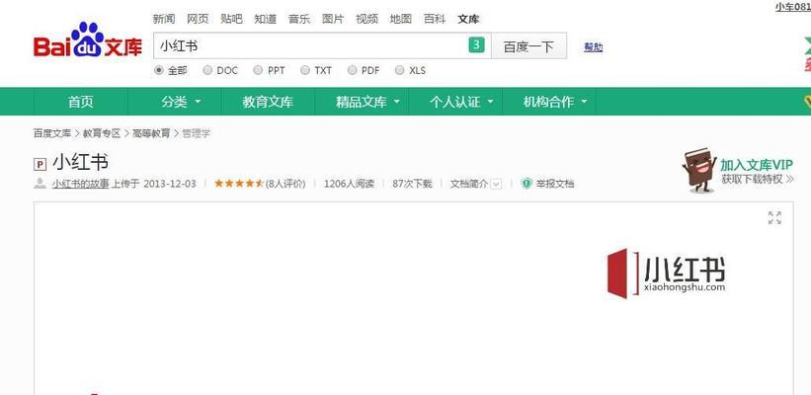Screen dimensions: 811x395
Task: Click the 百度文库 breadcrumb link
Action: pyautogui.click(x=52, y=133)
